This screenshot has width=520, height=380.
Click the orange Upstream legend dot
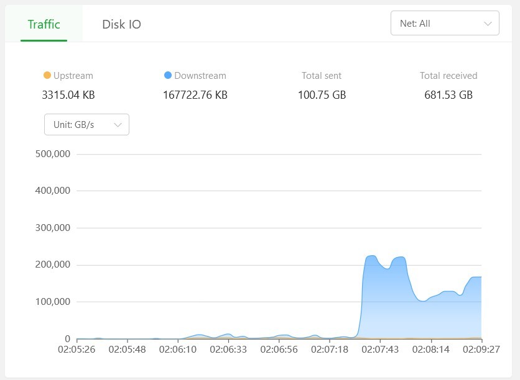pyautogui.click(x=47, y=75)
